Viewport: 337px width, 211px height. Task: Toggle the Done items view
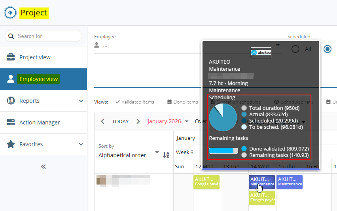pyautogui.click(x=182, y=102)
